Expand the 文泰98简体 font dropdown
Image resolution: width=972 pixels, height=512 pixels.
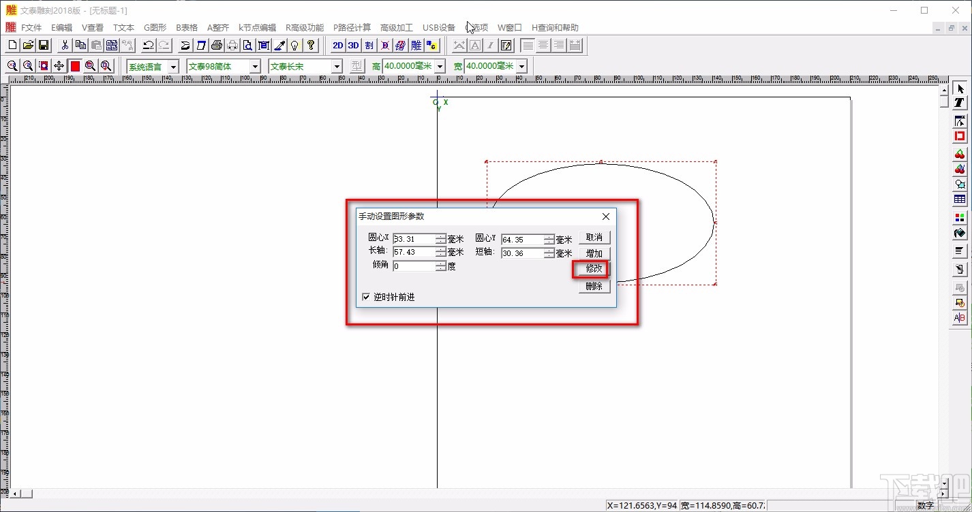pyautogui.click(x=255, y=66)
